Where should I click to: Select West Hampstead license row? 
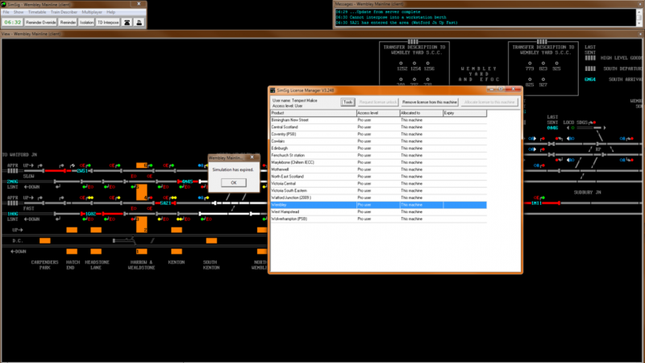coord(378,212)
